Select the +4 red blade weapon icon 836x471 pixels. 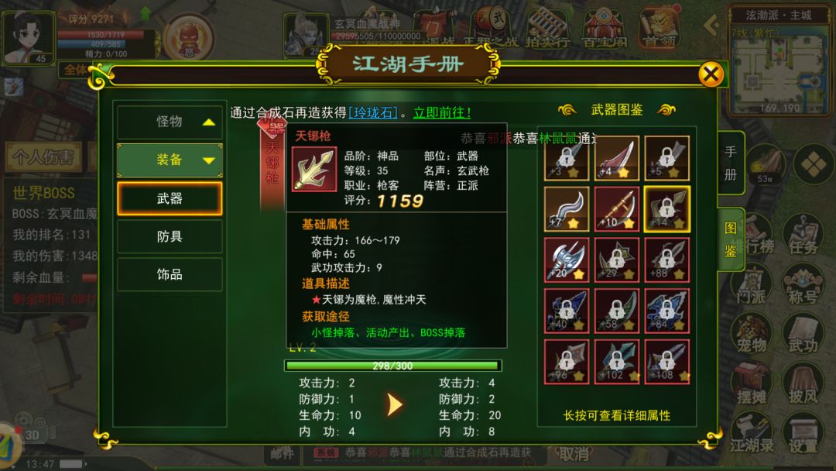pos(617,159)
